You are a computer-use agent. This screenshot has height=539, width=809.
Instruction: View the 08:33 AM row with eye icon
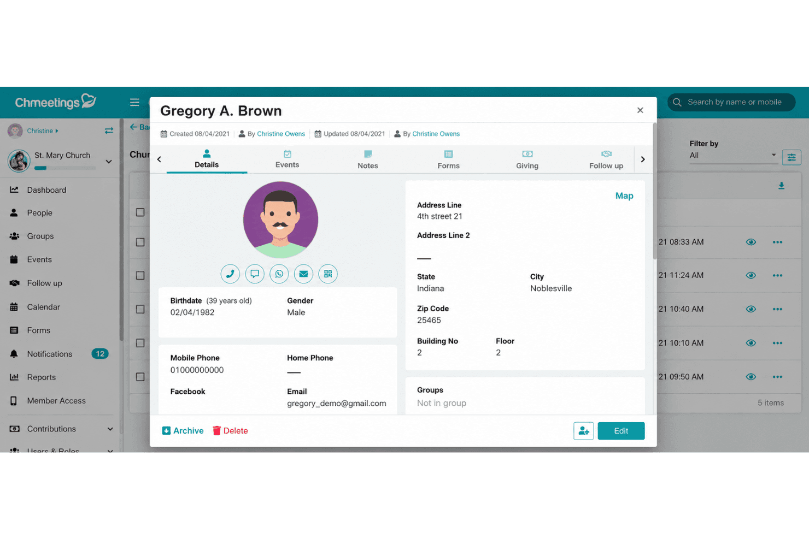pos(751,242)
